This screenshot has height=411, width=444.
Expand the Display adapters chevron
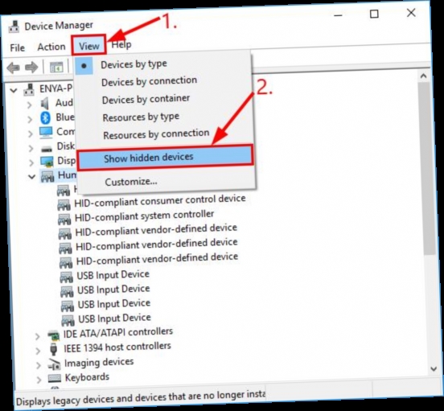31,162
